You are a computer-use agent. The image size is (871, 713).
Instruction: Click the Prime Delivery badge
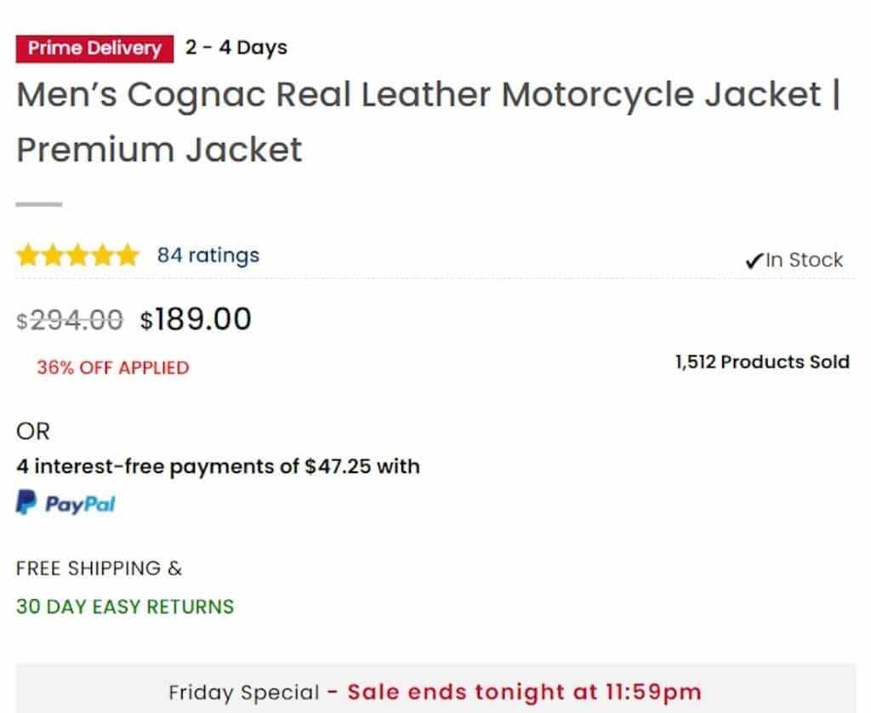click(x=94, y=48)
